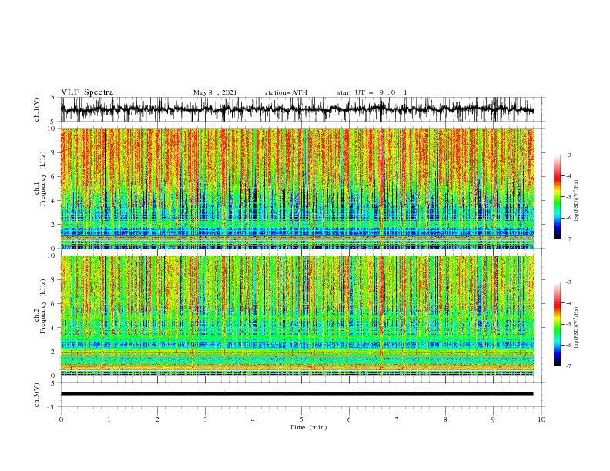Click the ch.2 frequency tick label "2"
Screen dimensions: 610x471
pyautogui.click(x=53, y=352)
